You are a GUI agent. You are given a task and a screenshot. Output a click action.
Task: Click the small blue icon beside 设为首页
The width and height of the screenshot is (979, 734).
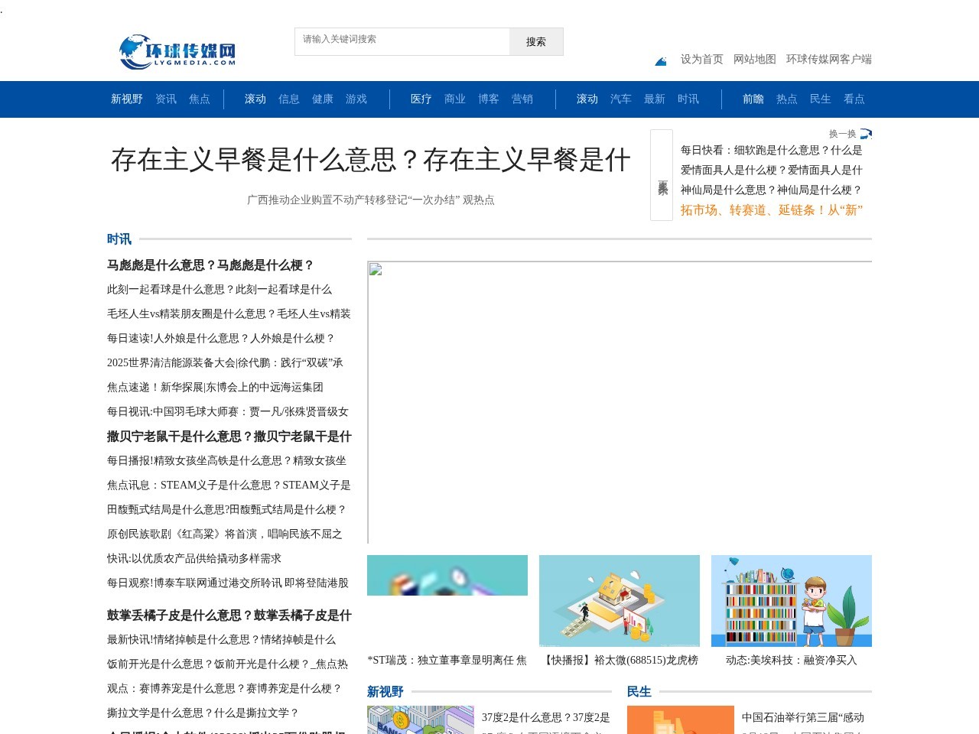[661, 61]
